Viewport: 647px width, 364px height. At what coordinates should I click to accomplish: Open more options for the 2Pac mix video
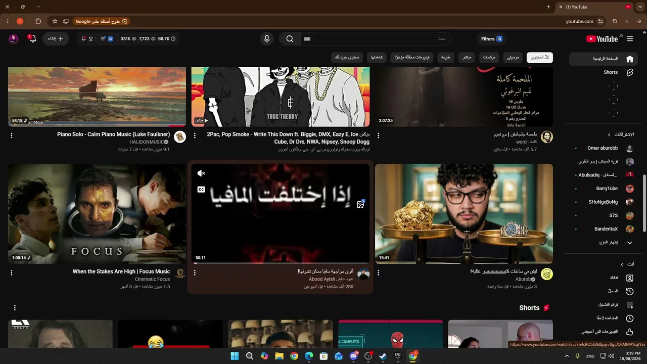coord(195,135)
